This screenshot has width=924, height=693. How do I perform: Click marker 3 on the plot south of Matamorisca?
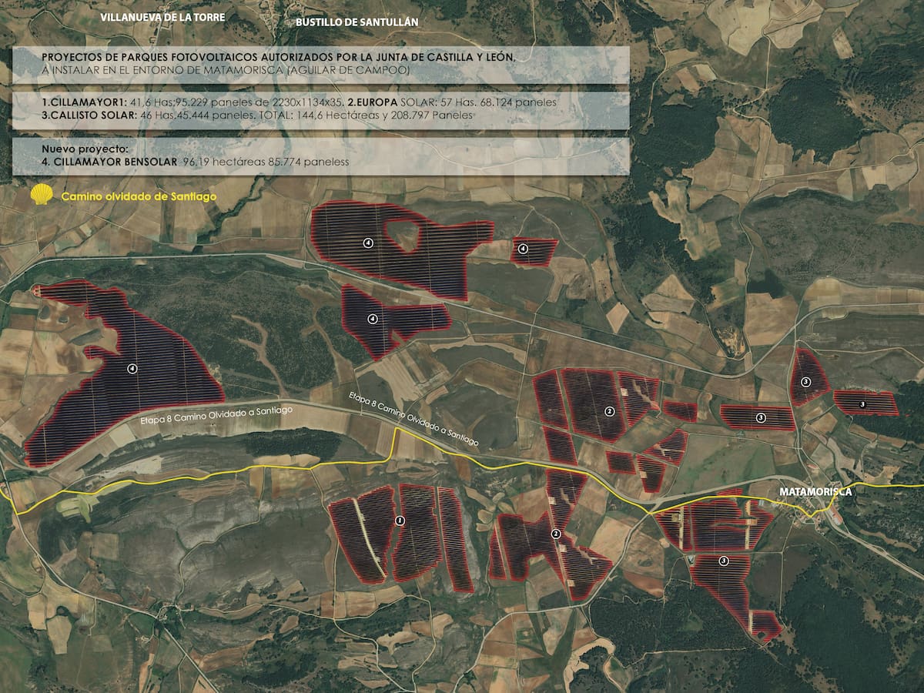[724, 561]
